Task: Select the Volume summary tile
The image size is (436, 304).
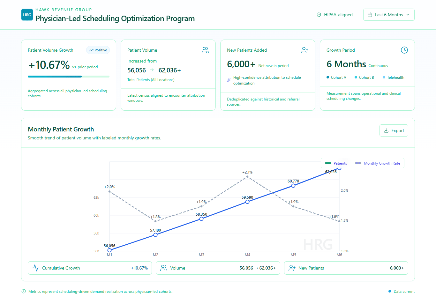Action: [218, 268]
